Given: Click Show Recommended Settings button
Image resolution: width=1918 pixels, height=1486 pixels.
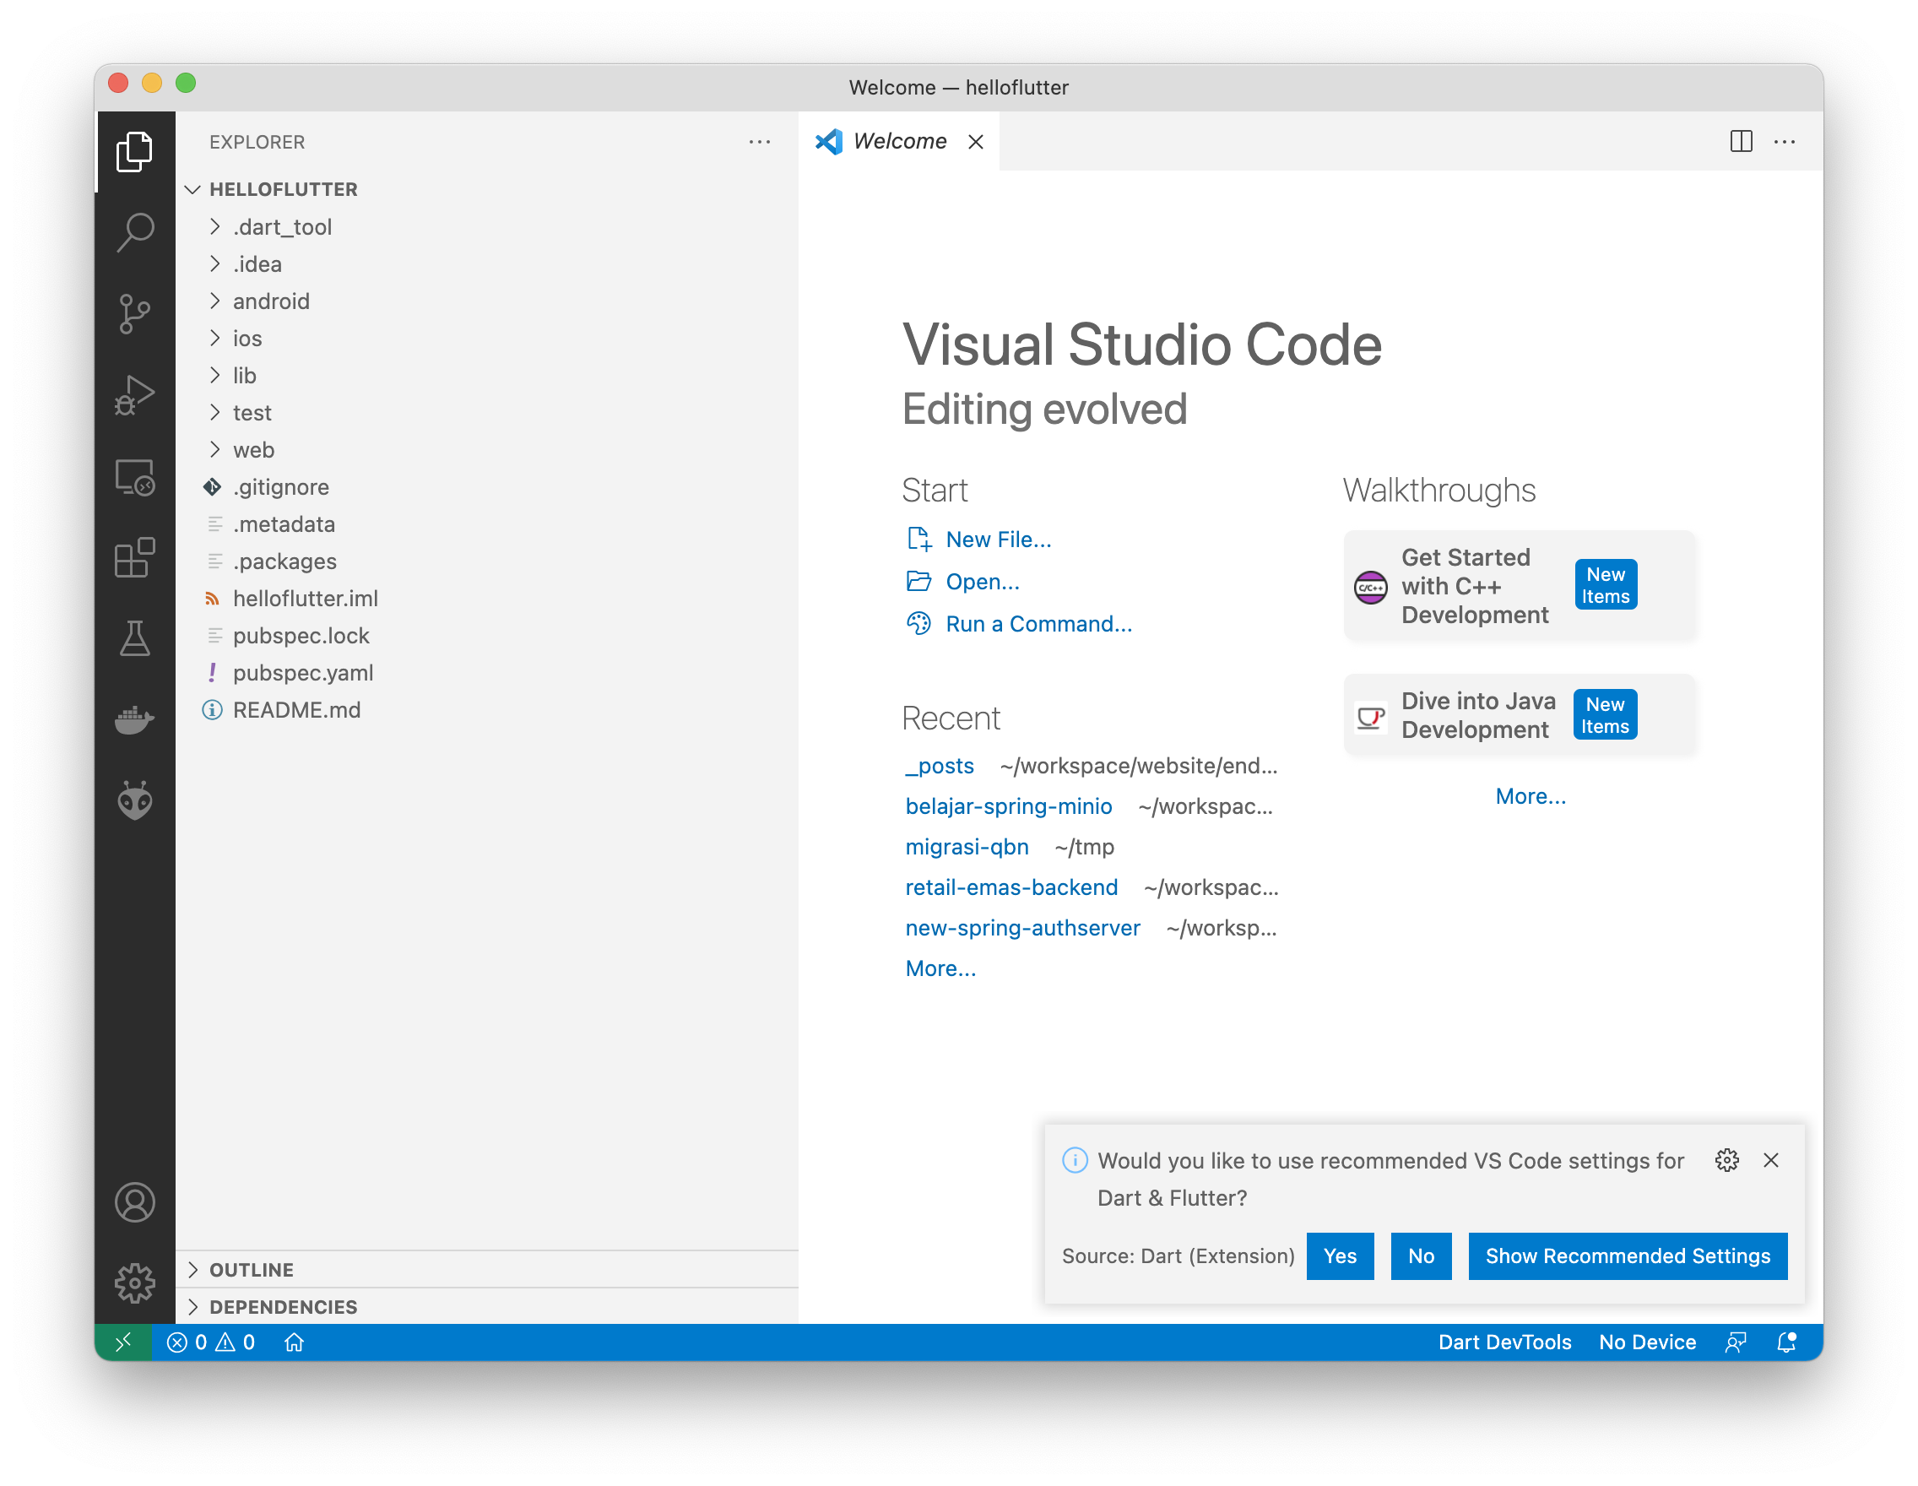Looking at the screenshot, I should (x=1627, y=1255).
